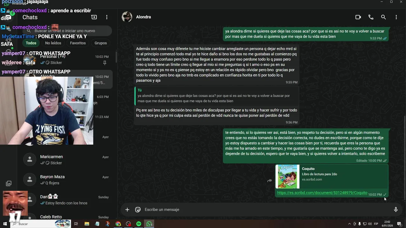Open the media gallery icon in left sidebar

pos(9,183)
